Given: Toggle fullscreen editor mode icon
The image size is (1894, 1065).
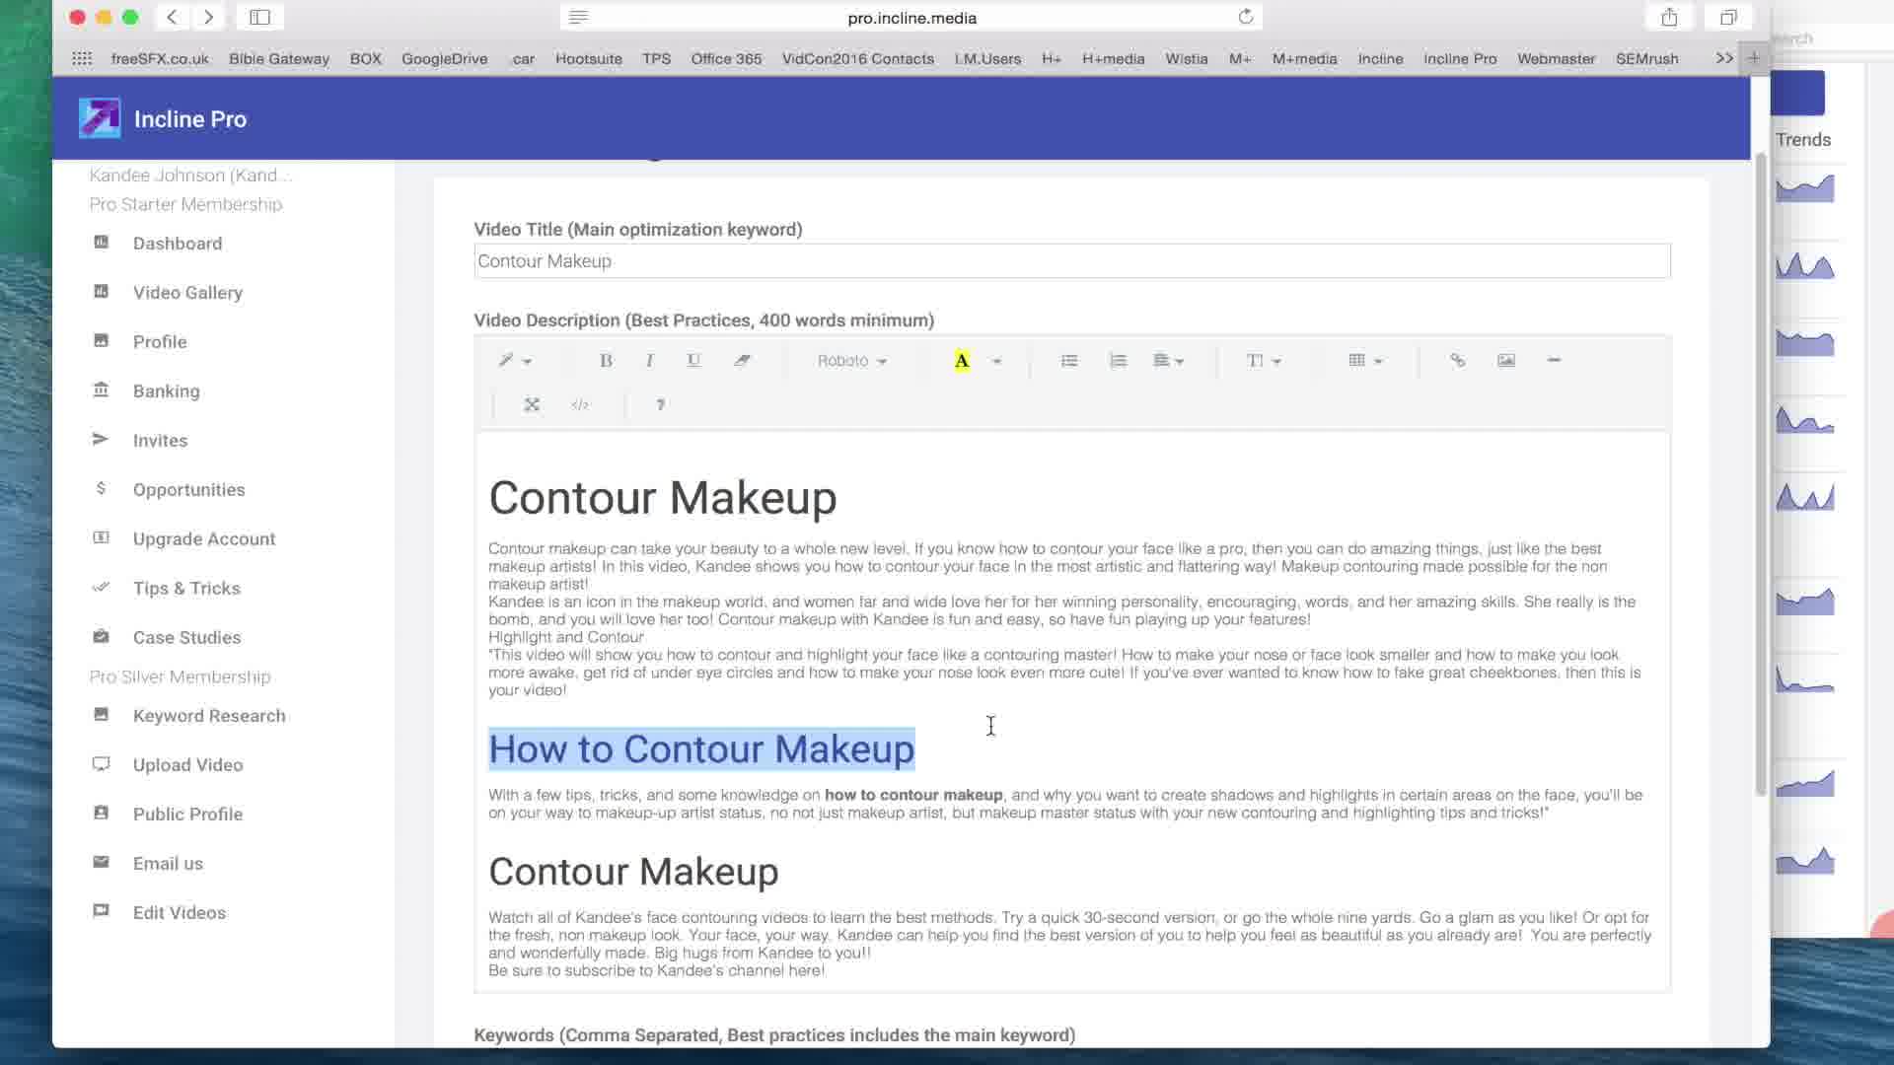Looking at the screenshot, I should tap(532, 405).
